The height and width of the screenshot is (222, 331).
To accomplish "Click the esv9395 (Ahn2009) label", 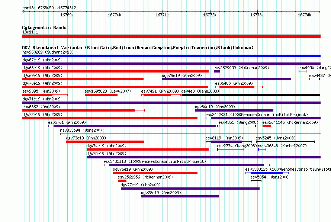I will point(41,91).
